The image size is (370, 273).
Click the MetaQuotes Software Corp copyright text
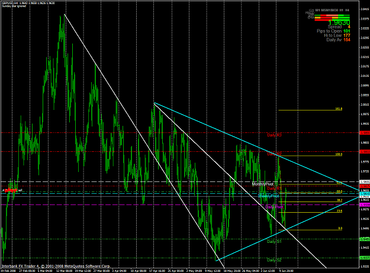click(56, 266)
